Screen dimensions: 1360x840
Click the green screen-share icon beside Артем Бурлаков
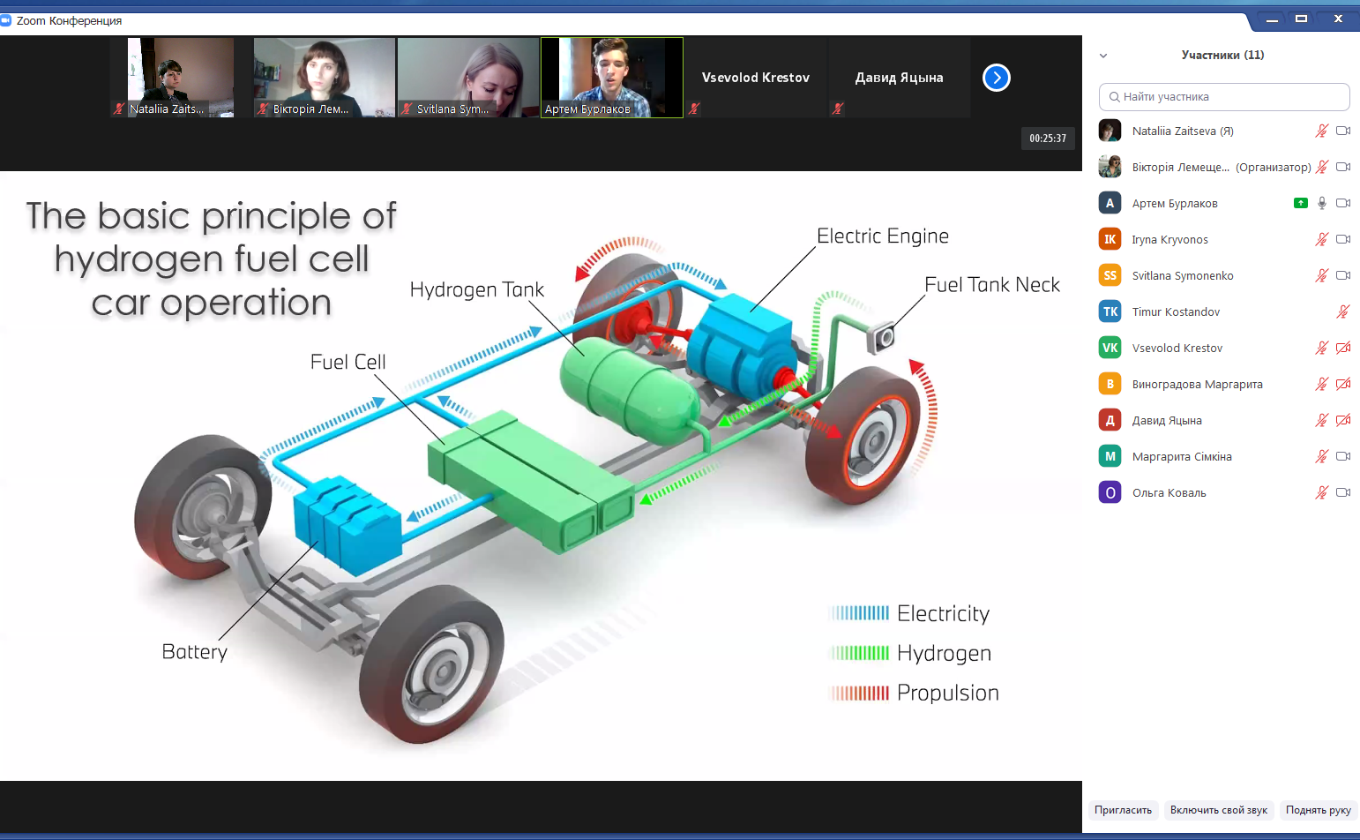[x=1300, y=203]
